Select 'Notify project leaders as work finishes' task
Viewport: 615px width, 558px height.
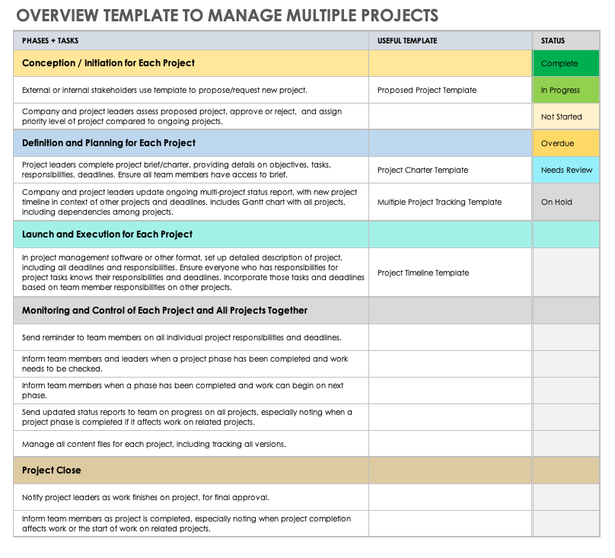point(191,497)
